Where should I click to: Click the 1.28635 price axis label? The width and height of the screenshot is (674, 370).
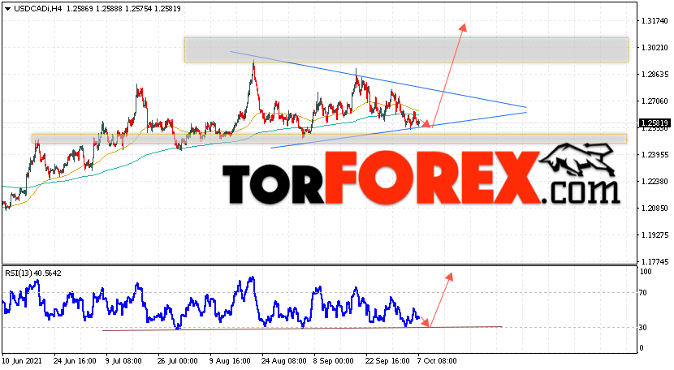click(655, 75)
